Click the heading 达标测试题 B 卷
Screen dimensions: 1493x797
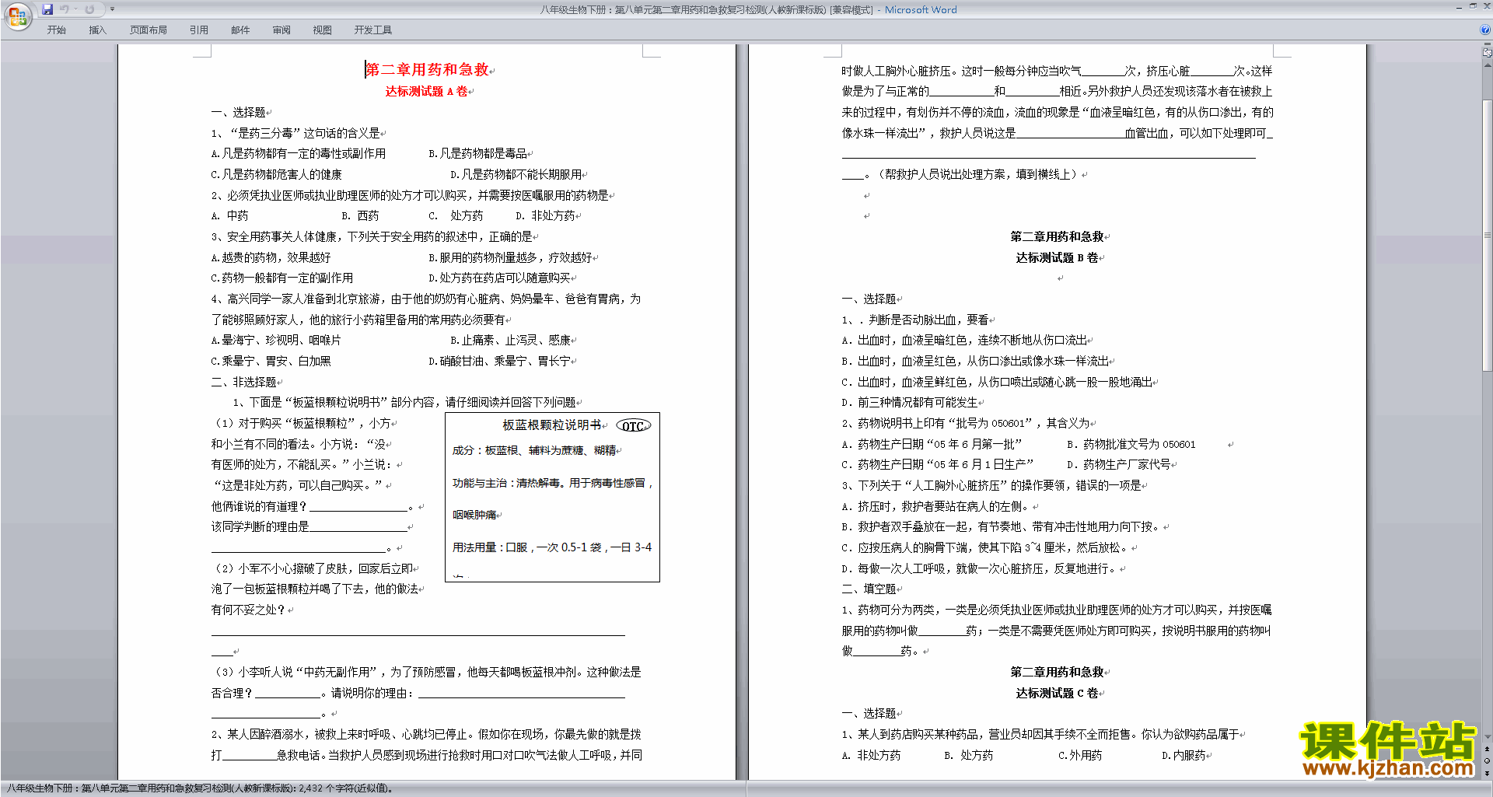coord(1057,258)
